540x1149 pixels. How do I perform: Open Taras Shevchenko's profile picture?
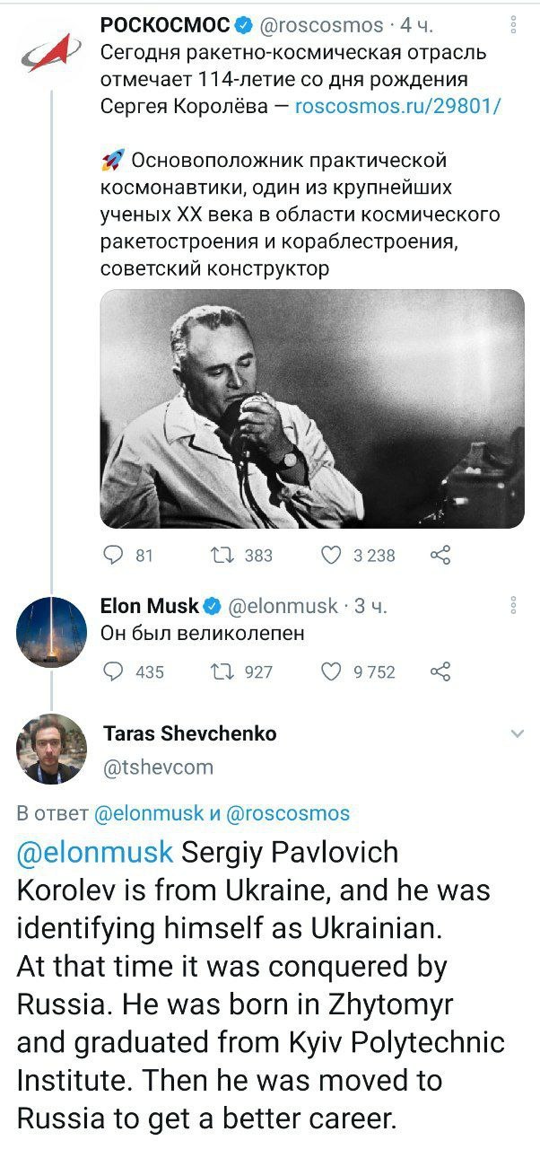[x=52, y=749]
